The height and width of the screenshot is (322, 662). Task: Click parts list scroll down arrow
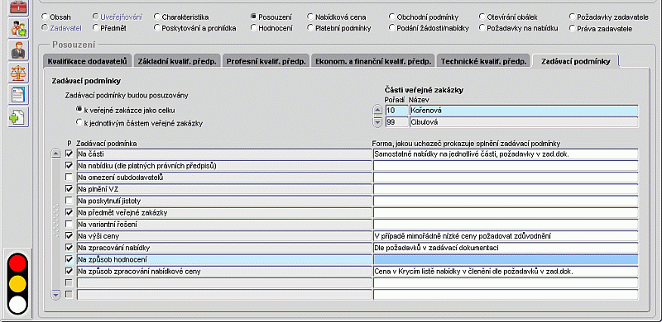[379, 122]
